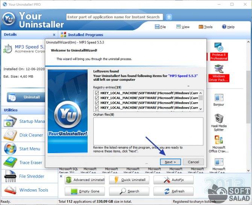Click the Advanced Uninstall button
This screenshot has width=252, height=205.
coord(85,179)
